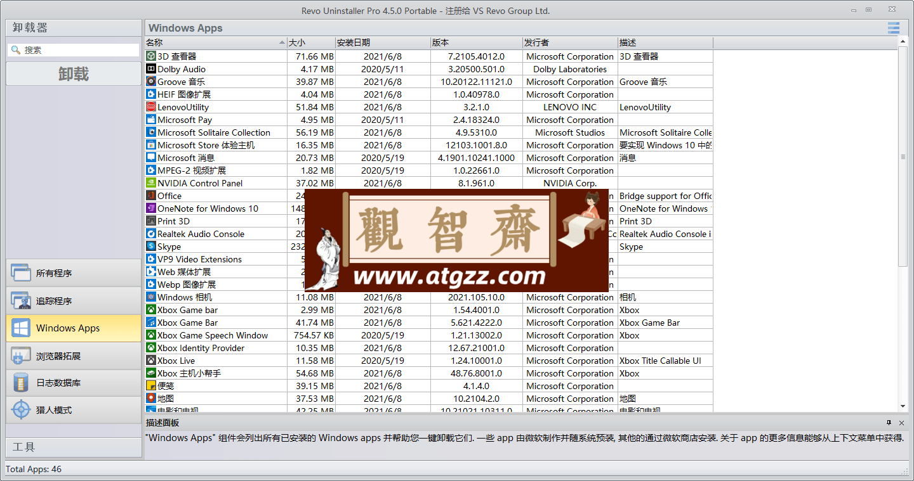Close the 描述面板 description panel
914x481 pixels.
pos(901,423)
